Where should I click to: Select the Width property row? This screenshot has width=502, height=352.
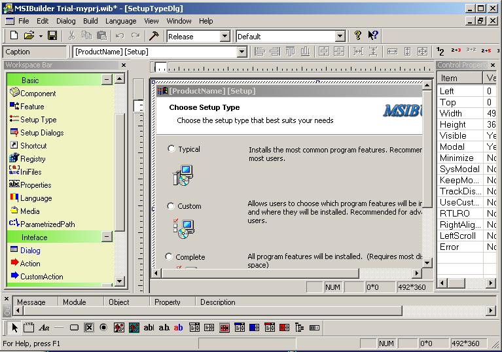467,113
